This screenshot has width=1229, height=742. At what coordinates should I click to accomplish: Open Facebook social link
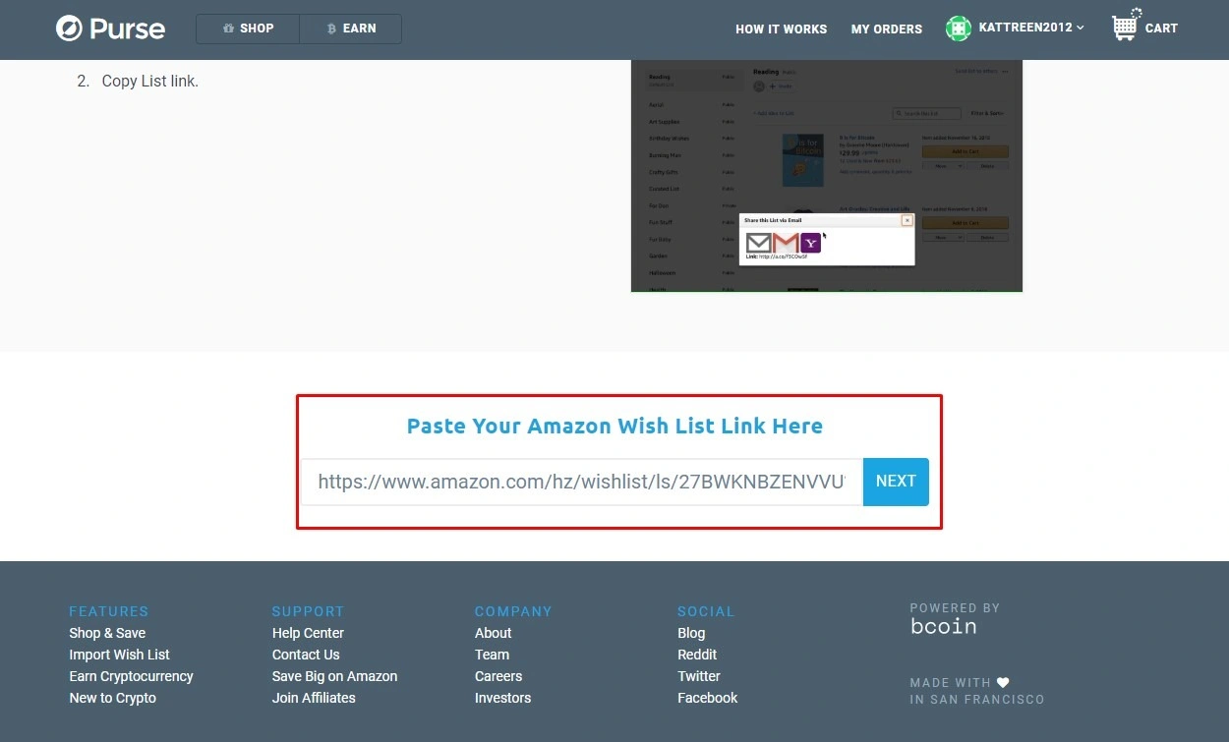coord(707,698)
